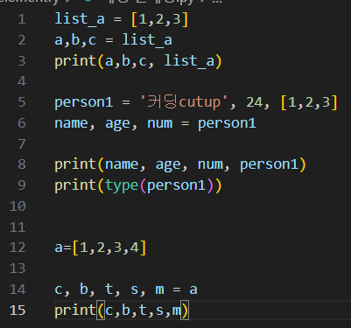Click the highlighted line number 15

(18, 310)
